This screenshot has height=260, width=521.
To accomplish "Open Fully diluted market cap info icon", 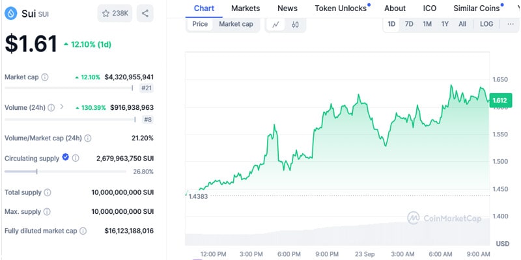I will click(x=83, y=231).
